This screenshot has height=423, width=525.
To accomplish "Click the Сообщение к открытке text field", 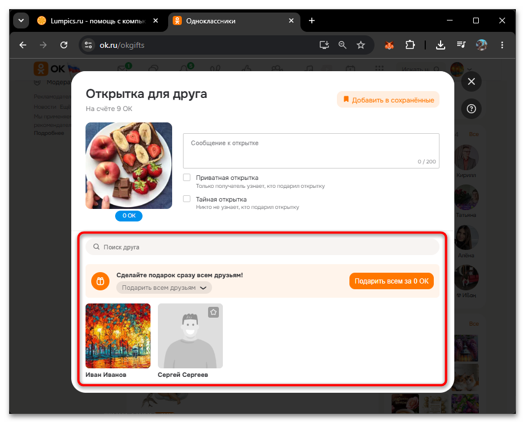I will [x=311, y=151].
